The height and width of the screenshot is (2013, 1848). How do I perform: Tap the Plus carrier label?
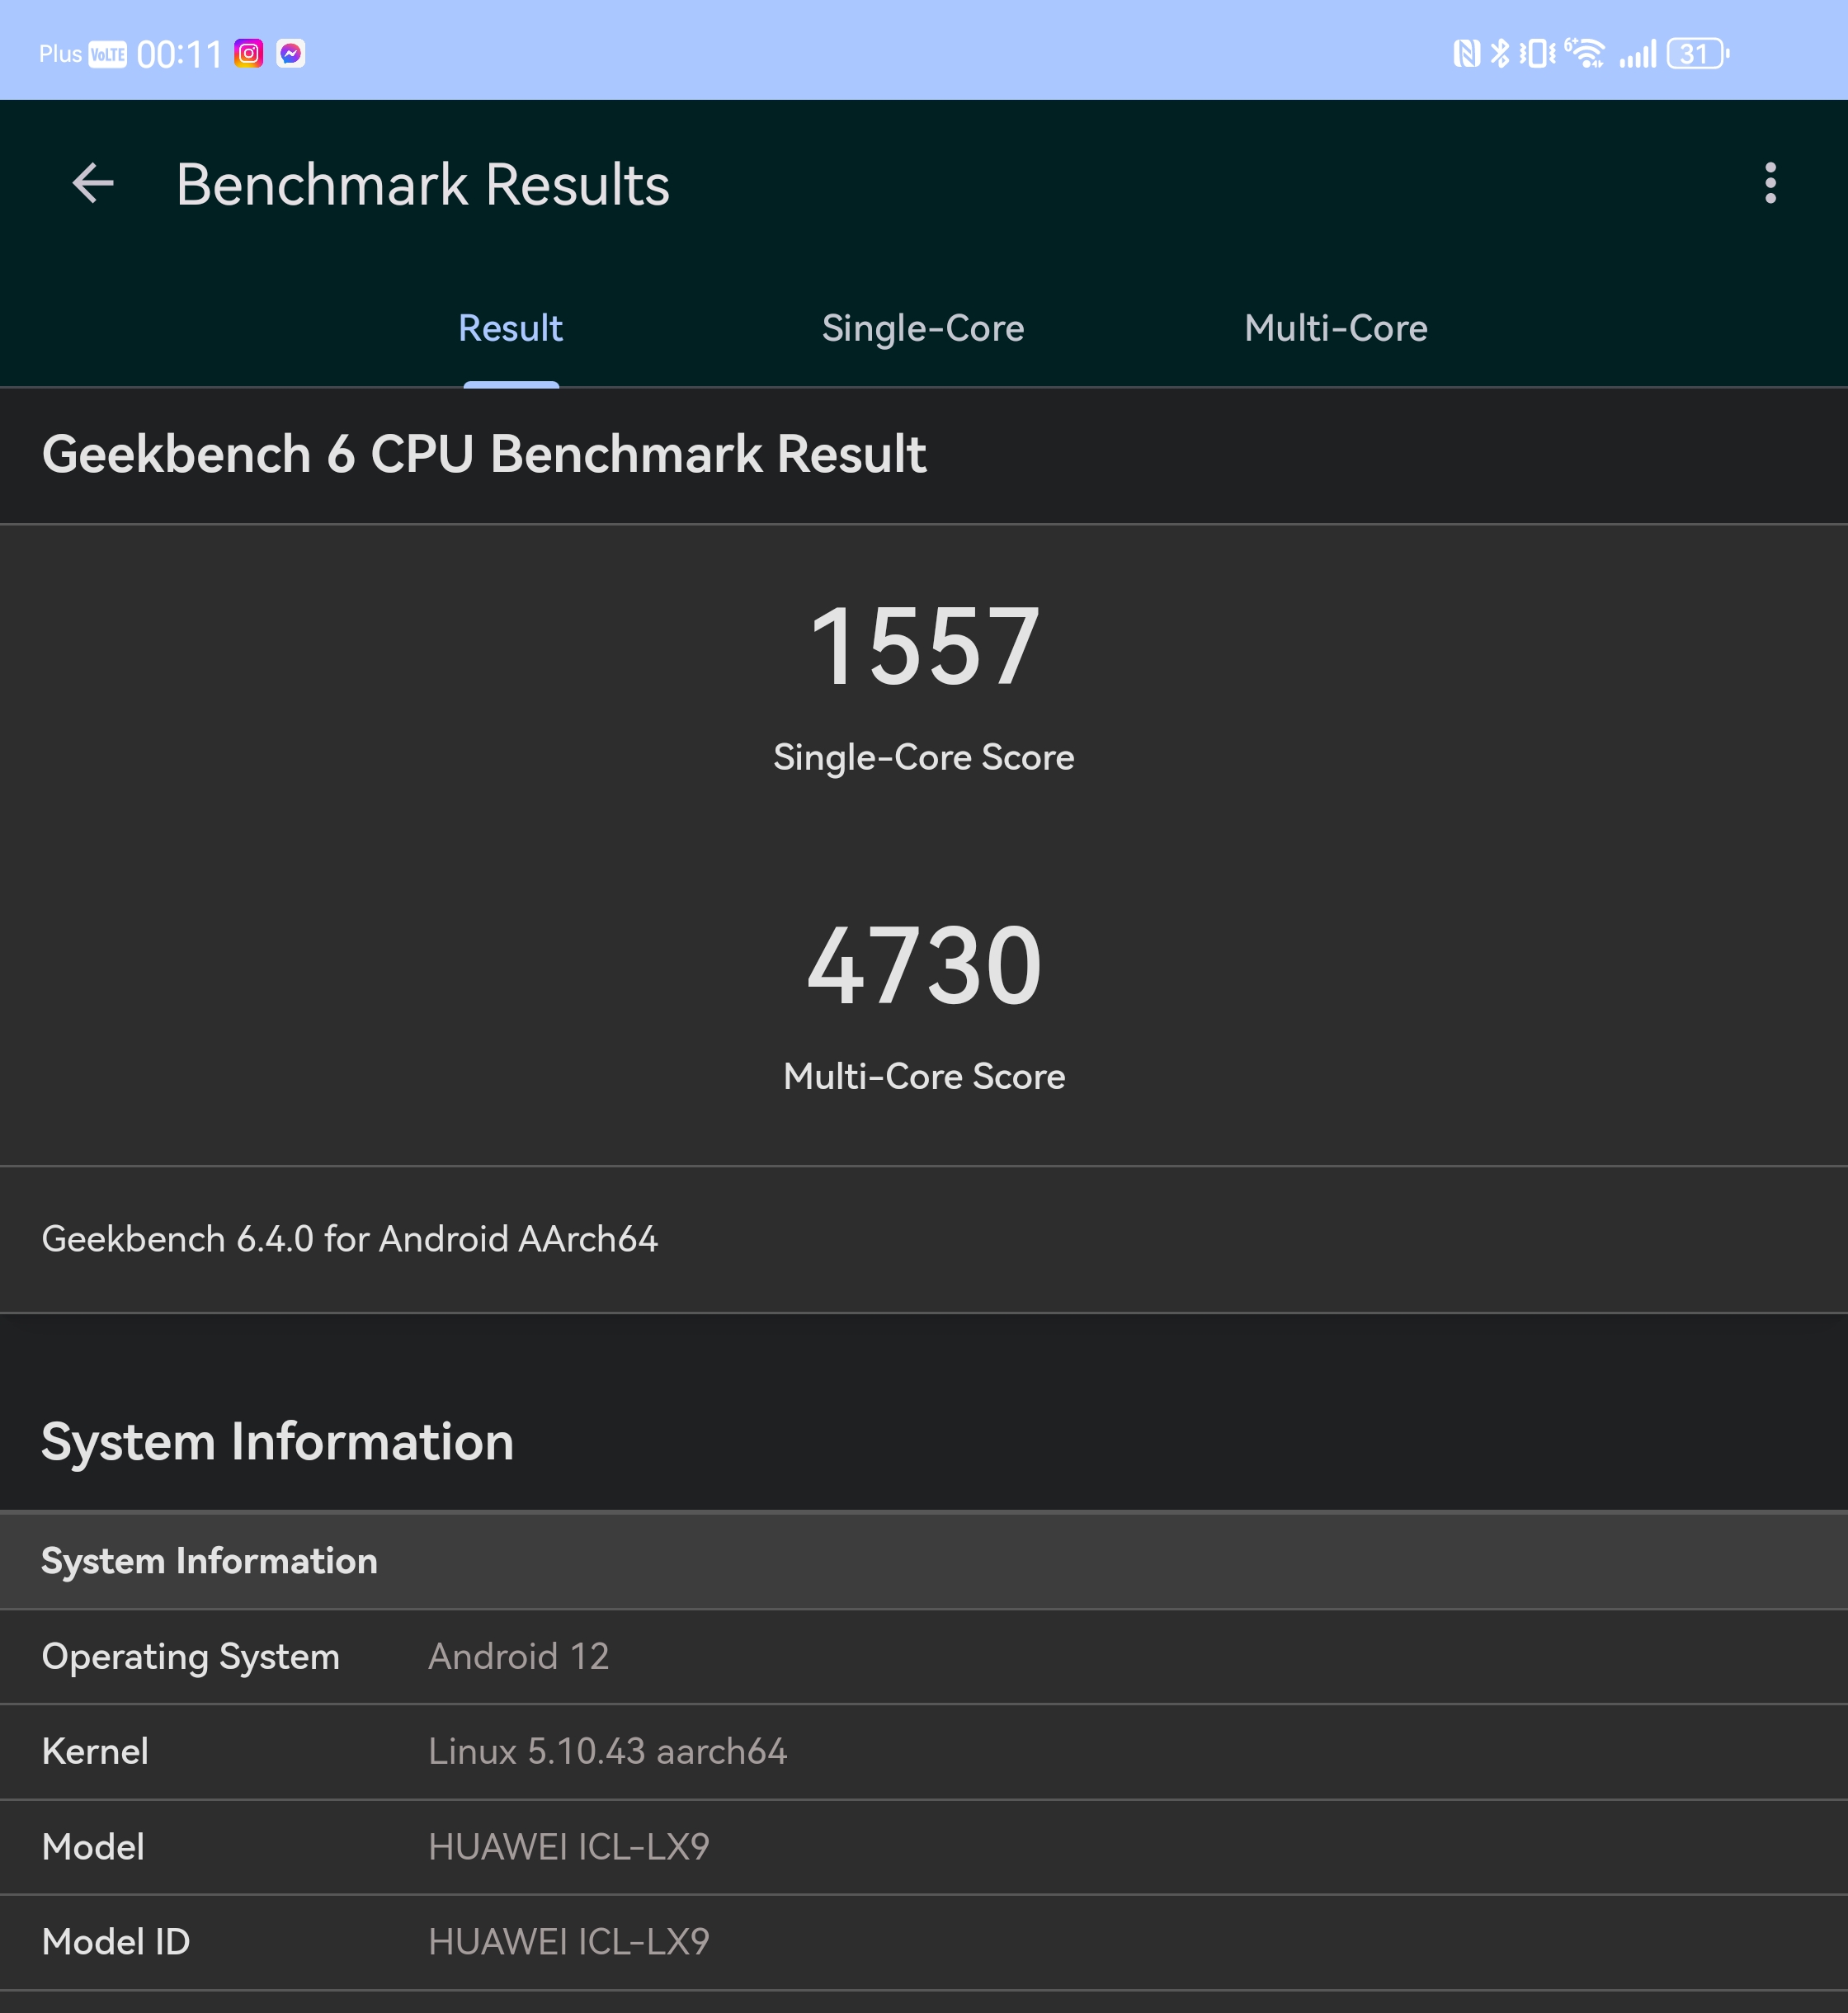(x=60, y=54)
